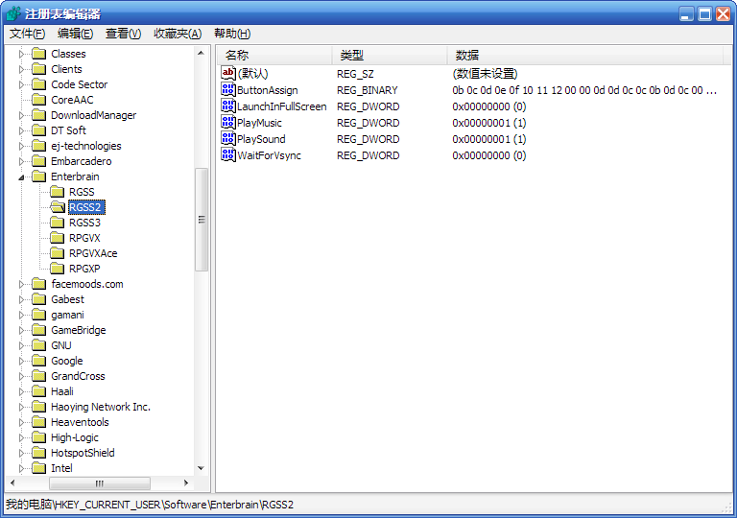
Task: Click the WaitForVsync DWORD value icon
Action: point(228,154)
